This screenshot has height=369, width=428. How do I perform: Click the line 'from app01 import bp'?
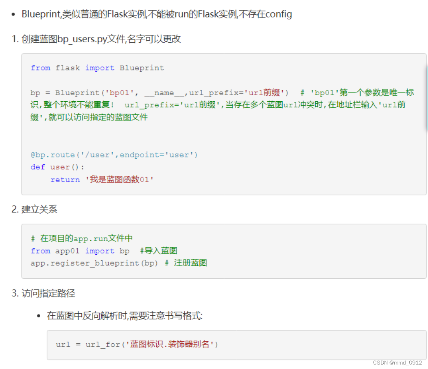click(104, 251)
